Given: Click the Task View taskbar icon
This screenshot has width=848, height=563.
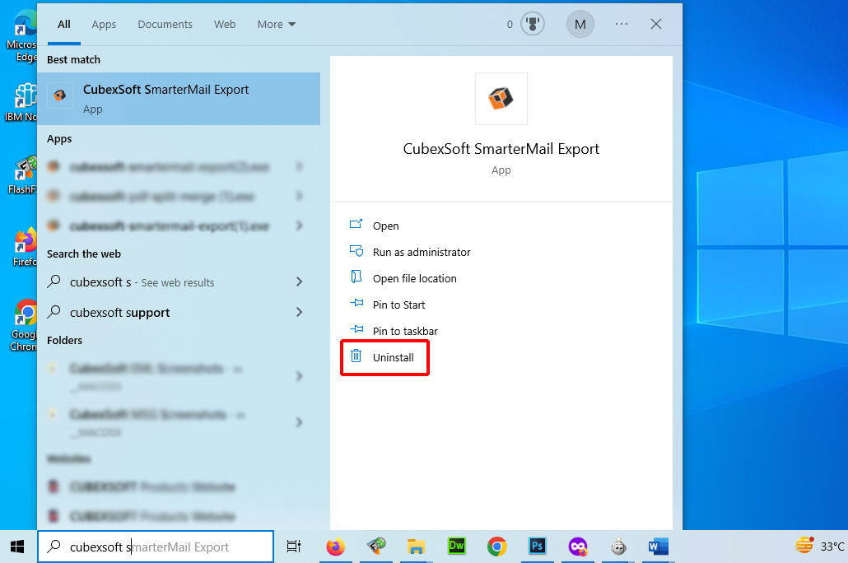Looking at the screenshot, I should point(294,547).
